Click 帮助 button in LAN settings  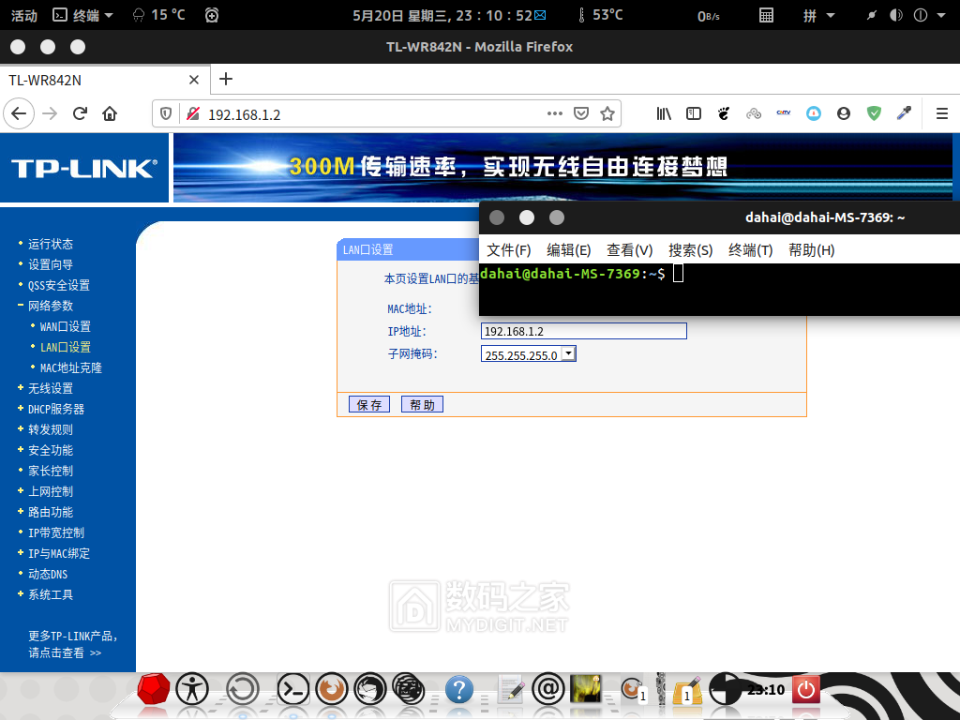pyautogui.click(x=422, y=404)
